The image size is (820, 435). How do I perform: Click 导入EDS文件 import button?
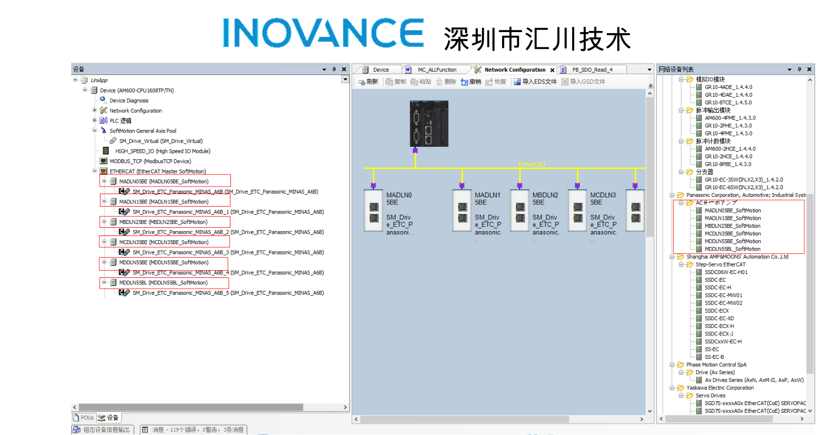click(536, 82)
